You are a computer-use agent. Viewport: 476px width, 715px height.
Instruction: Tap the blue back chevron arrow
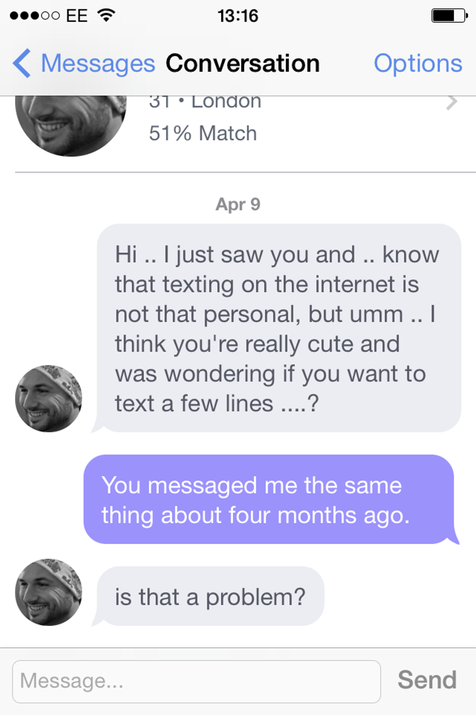22,63
